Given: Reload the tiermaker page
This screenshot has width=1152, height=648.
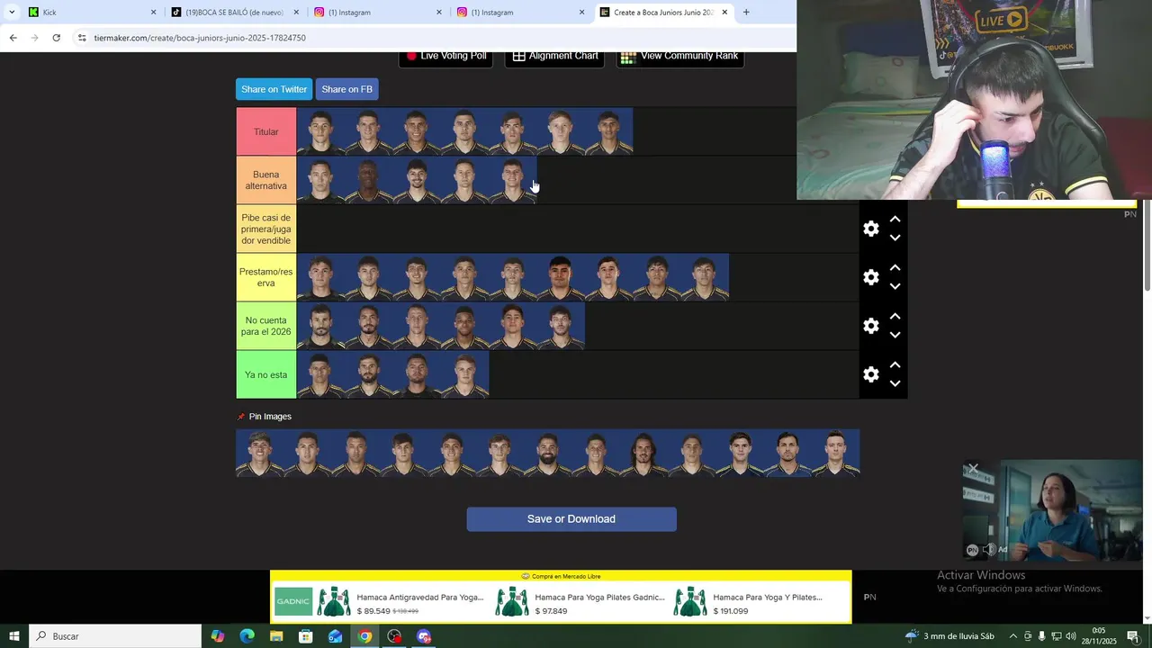Looking at the screenshot, I should [x=56, y=38].
